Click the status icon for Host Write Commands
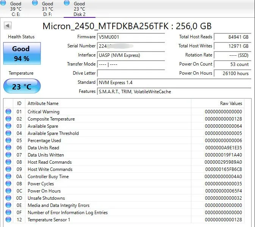The image size is (255, 227). [8, 169]
